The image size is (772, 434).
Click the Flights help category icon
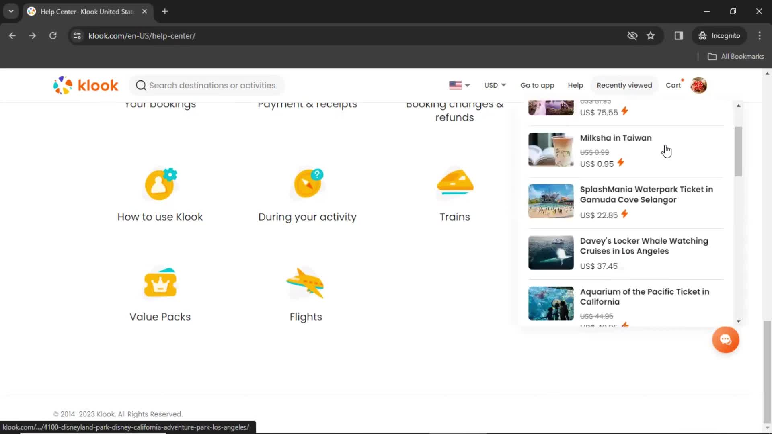tap(306, 283)
